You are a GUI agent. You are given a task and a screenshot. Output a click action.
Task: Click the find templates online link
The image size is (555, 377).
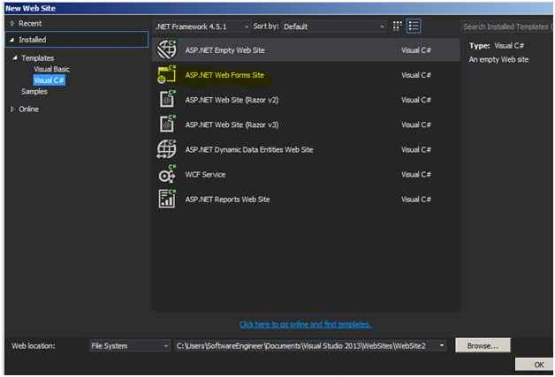point(306,324)
